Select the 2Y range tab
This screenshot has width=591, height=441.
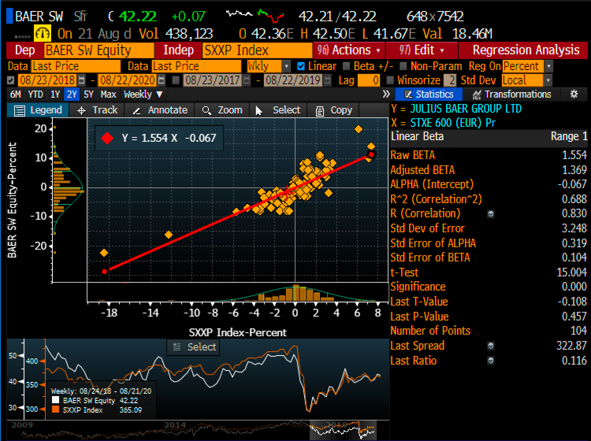tap(72, 94)
